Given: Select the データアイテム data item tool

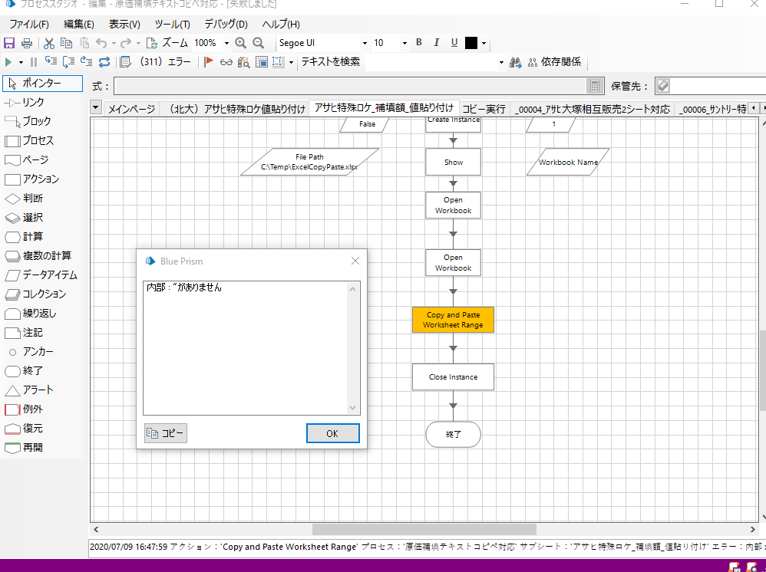Looking at the screenshot, I should (x=41, y=275).
